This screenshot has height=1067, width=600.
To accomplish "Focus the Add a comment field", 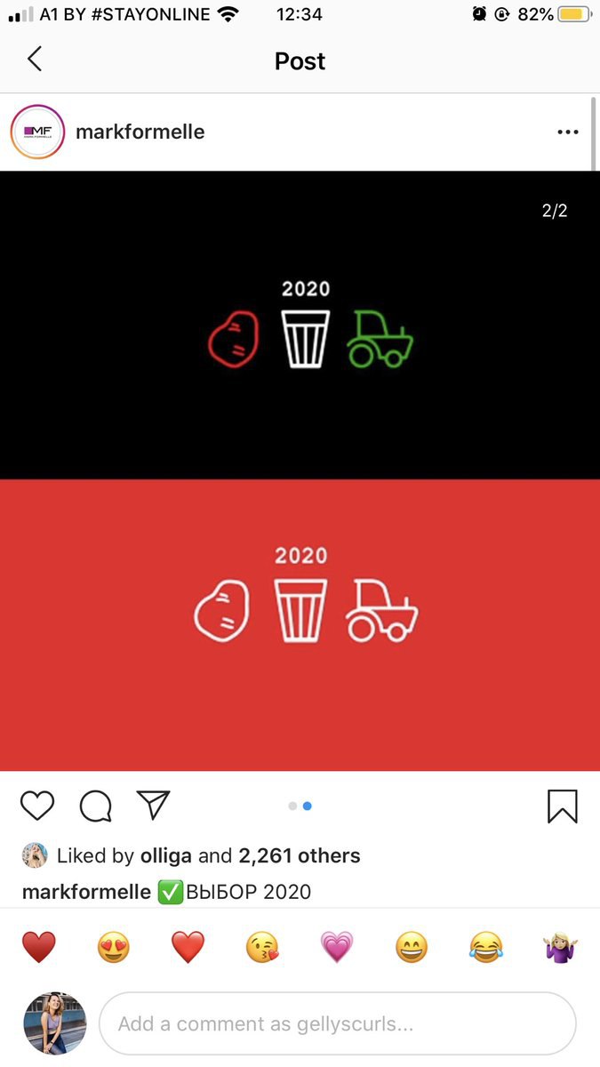I will pos(338,1023).
